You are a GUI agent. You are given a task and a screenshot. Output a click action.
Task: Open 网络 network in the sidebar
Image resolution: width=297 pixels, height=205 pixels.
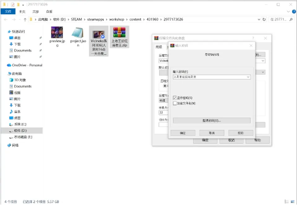13,145
